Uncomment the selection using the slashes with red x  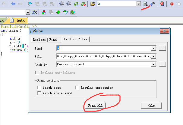83,4
